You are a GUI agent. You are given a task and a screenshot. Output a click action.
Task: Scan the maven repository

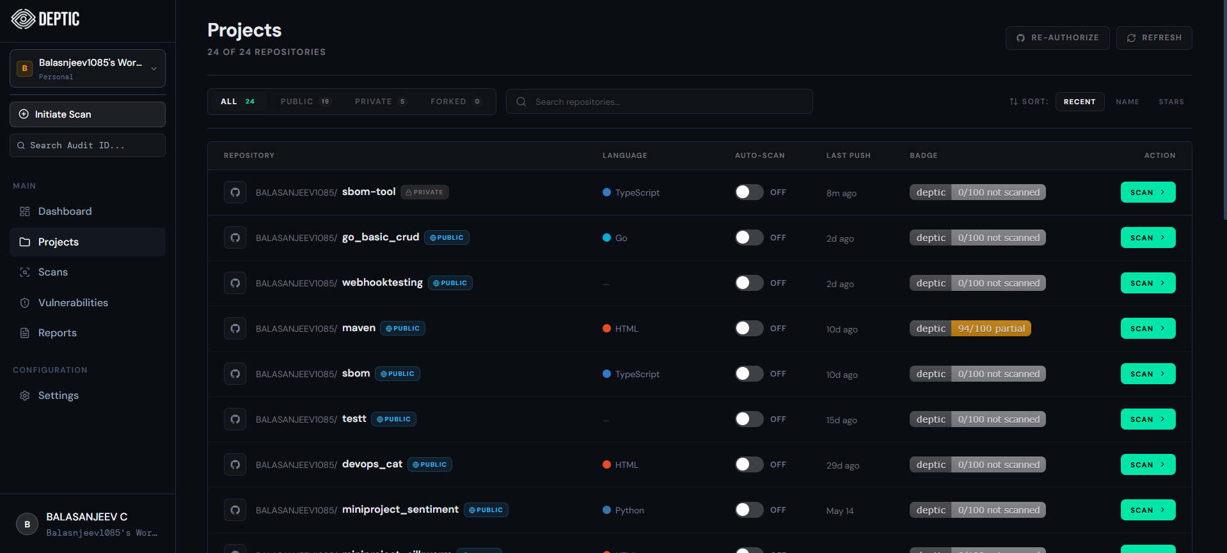pyautogui.click(x=1148, y=329)
